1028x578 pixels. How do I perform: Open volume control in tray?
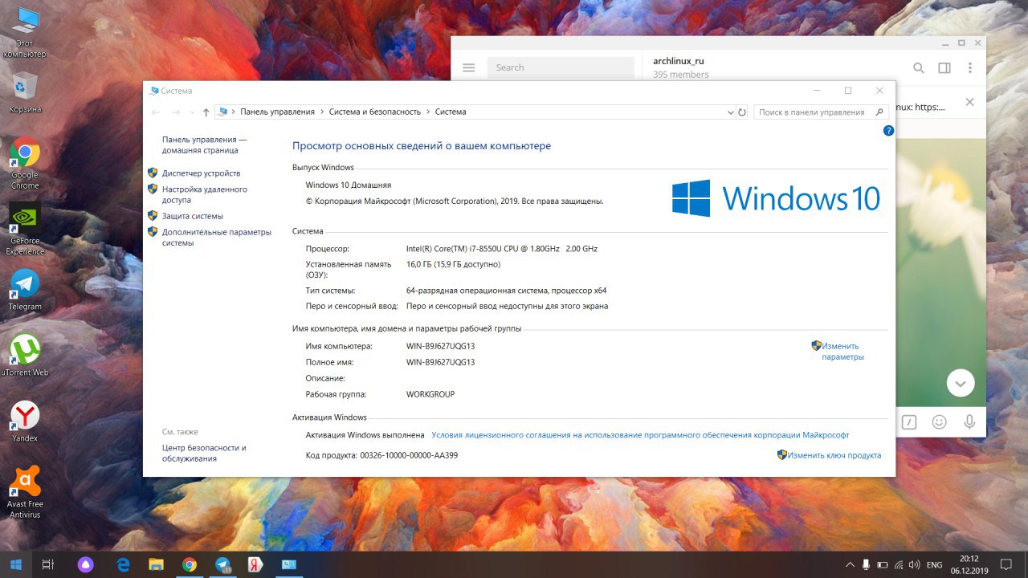[x=916, y=564]
